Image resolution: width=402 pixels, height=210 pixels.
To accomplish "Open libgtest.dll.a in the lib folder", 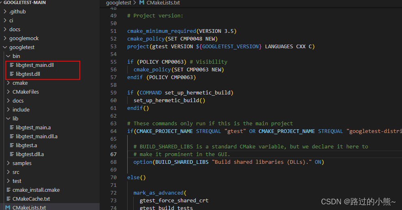I will point(30,154).
